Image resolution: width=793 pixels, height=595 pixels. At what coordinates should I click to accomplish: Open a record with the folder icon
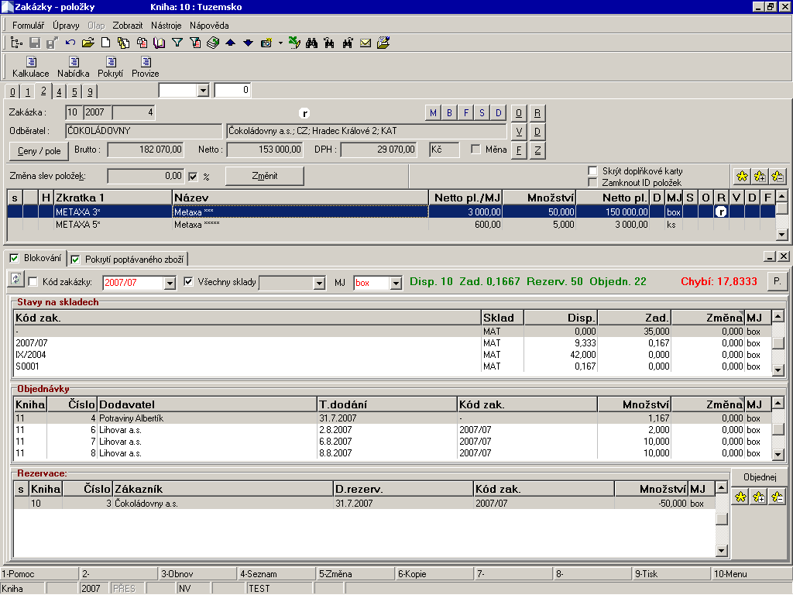click(x=88, y=44)
